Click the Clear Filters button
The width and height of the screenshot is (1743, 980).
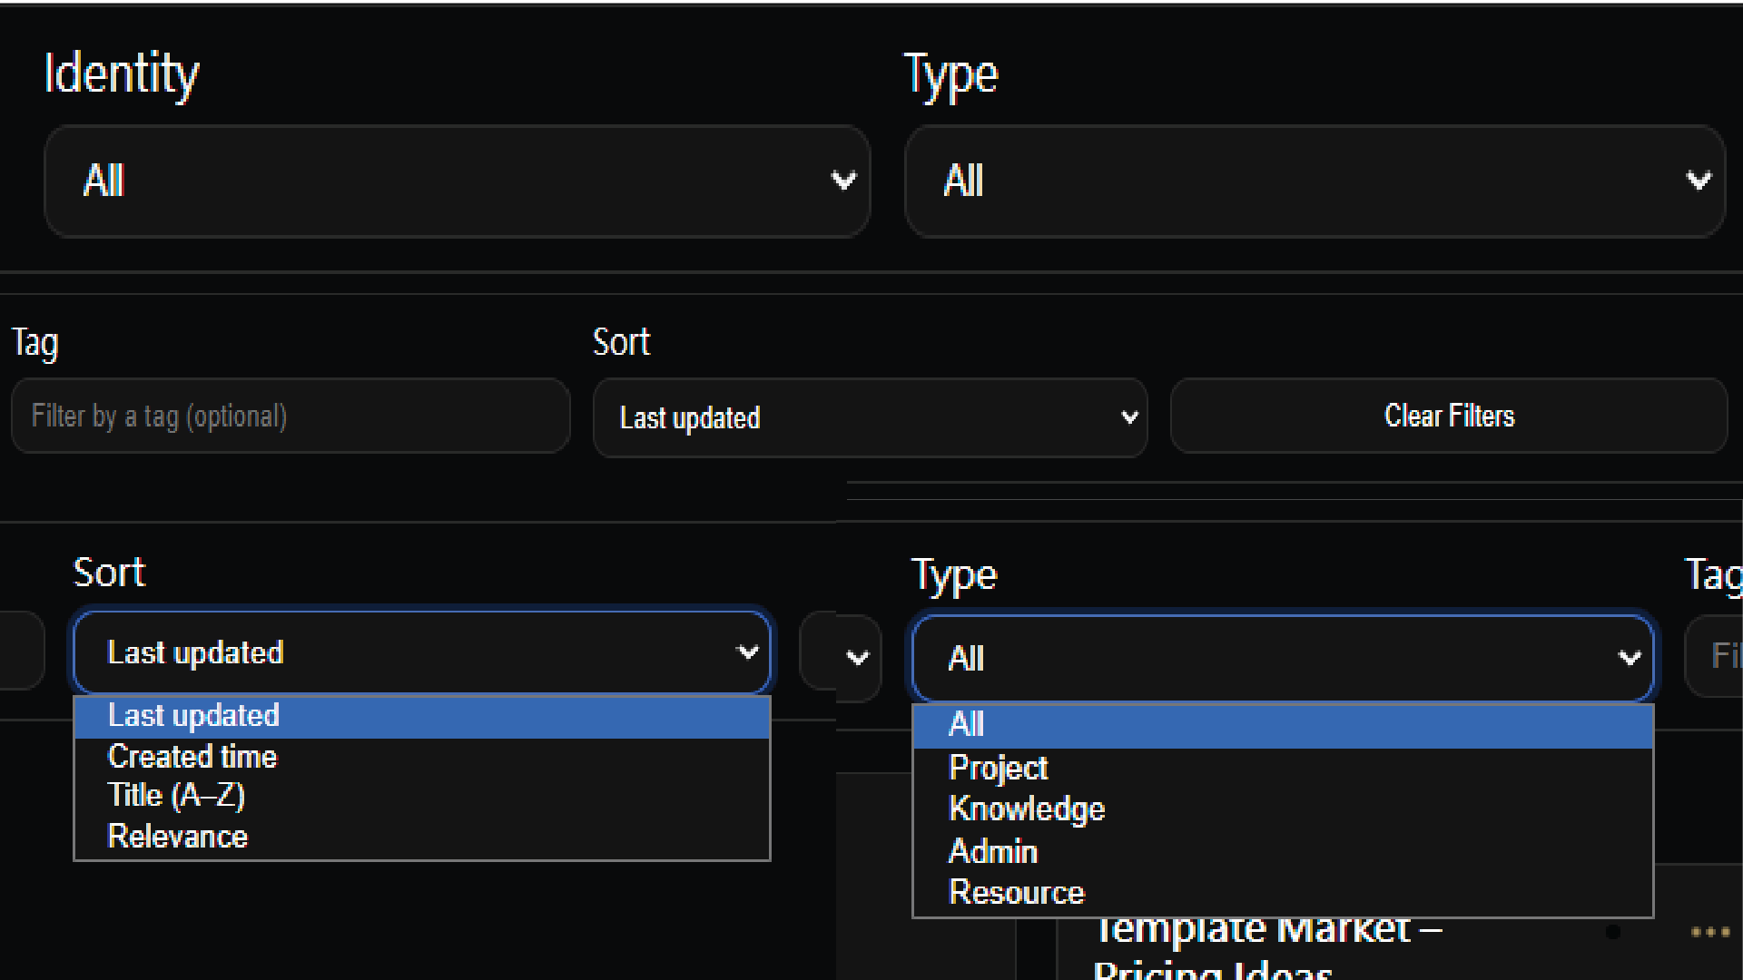coord(1448,416)
